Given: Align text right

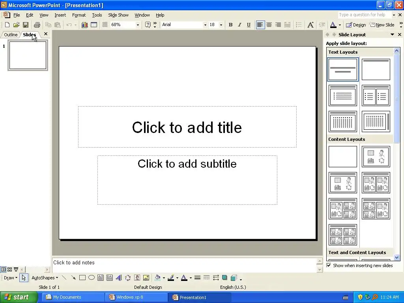Looking at the screenshot, I should [278, 25].
